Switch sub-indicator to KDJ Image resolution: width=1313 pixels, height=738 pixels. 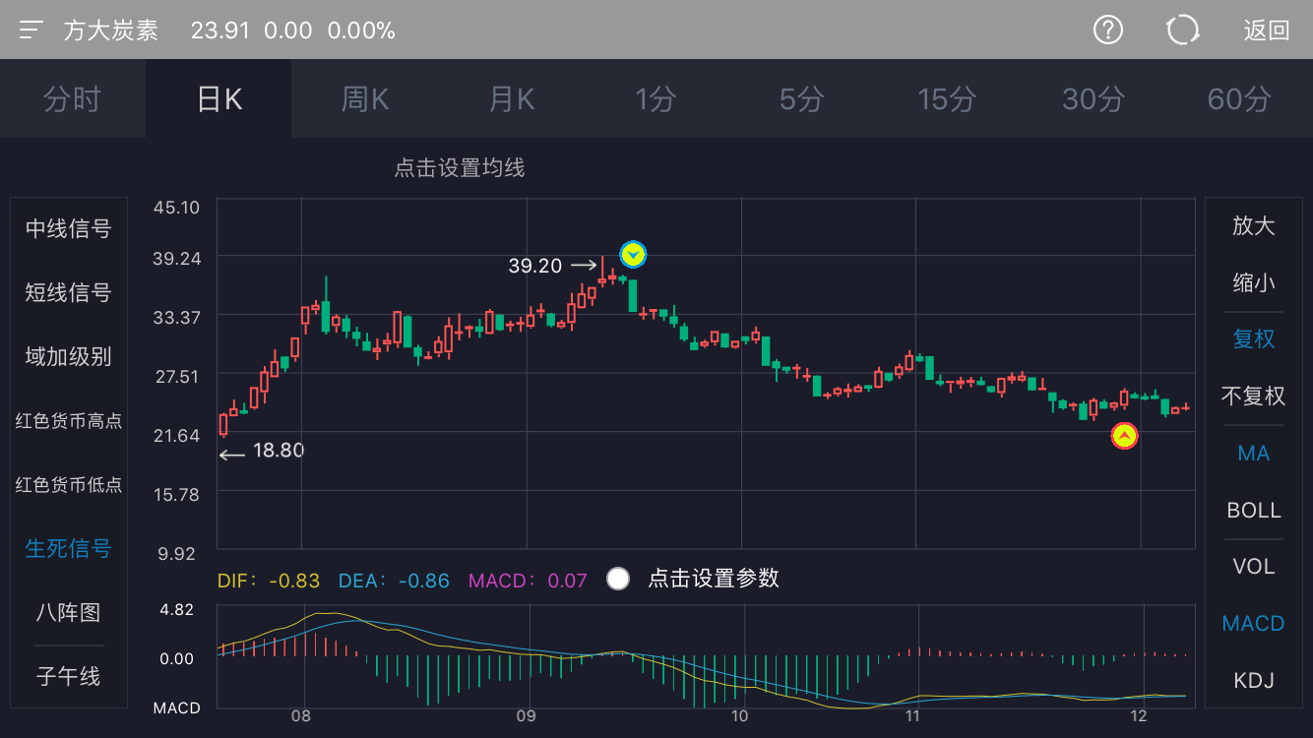[x=1254, y=680]
